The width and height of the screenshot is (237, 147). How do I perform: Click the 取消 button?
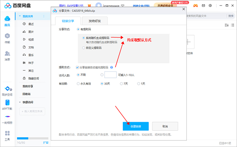coord(165,126)
